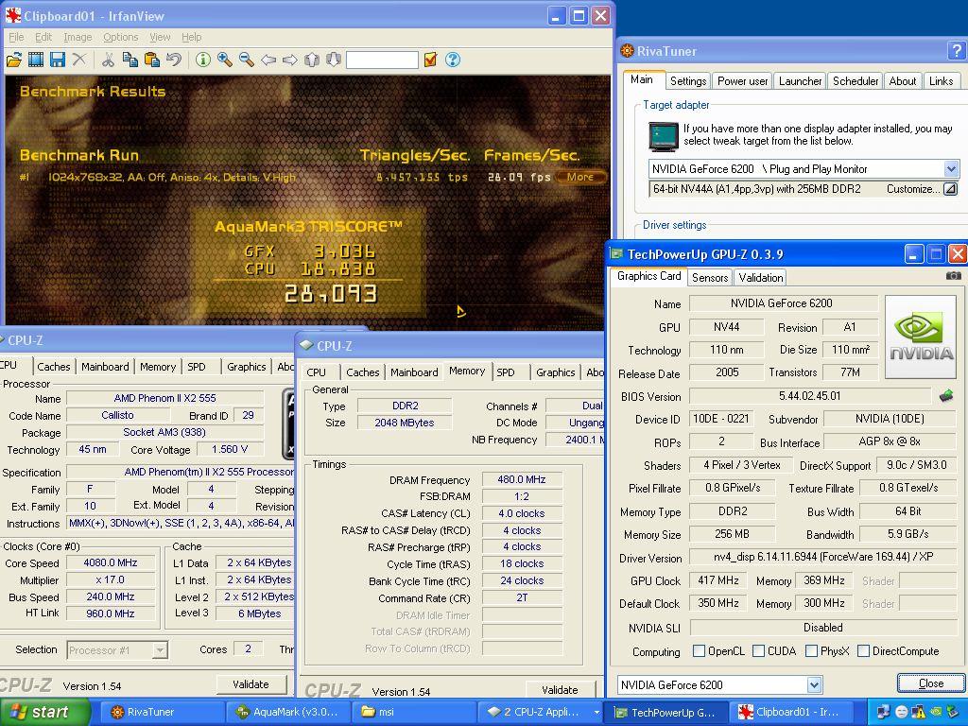The image size is (968, 726).
Task: Click the CAS# Latency 4.0 clocks value
Action: tap(522, 513)
